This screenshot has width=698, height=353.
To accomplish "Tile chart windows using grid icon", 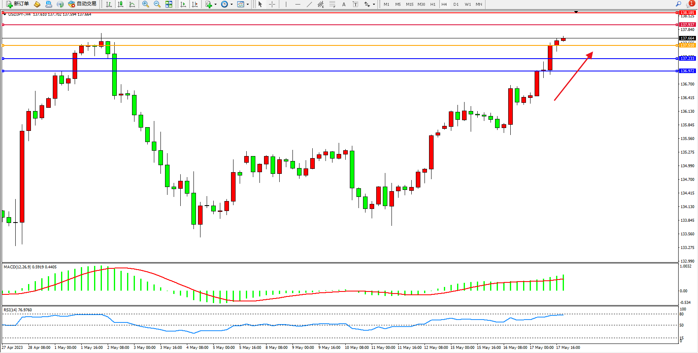I will [169, 4].
